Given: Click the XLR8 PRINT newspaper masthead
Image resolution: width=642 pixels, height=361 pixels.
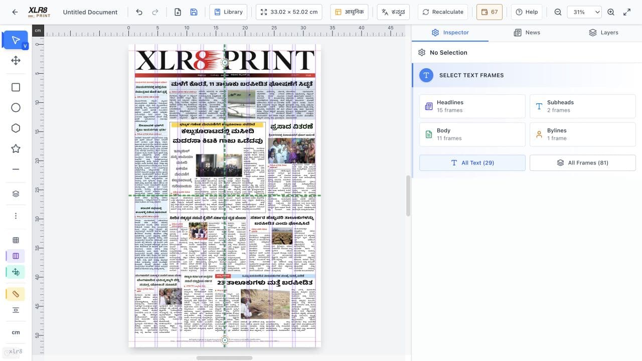Looking at the screenshot, I should [225, 61].
